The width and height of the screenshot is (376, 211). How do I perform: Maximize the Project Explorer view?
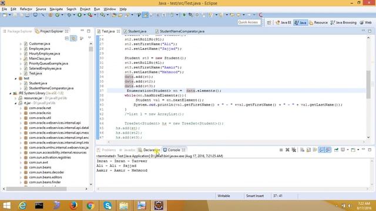click(89, 31)
